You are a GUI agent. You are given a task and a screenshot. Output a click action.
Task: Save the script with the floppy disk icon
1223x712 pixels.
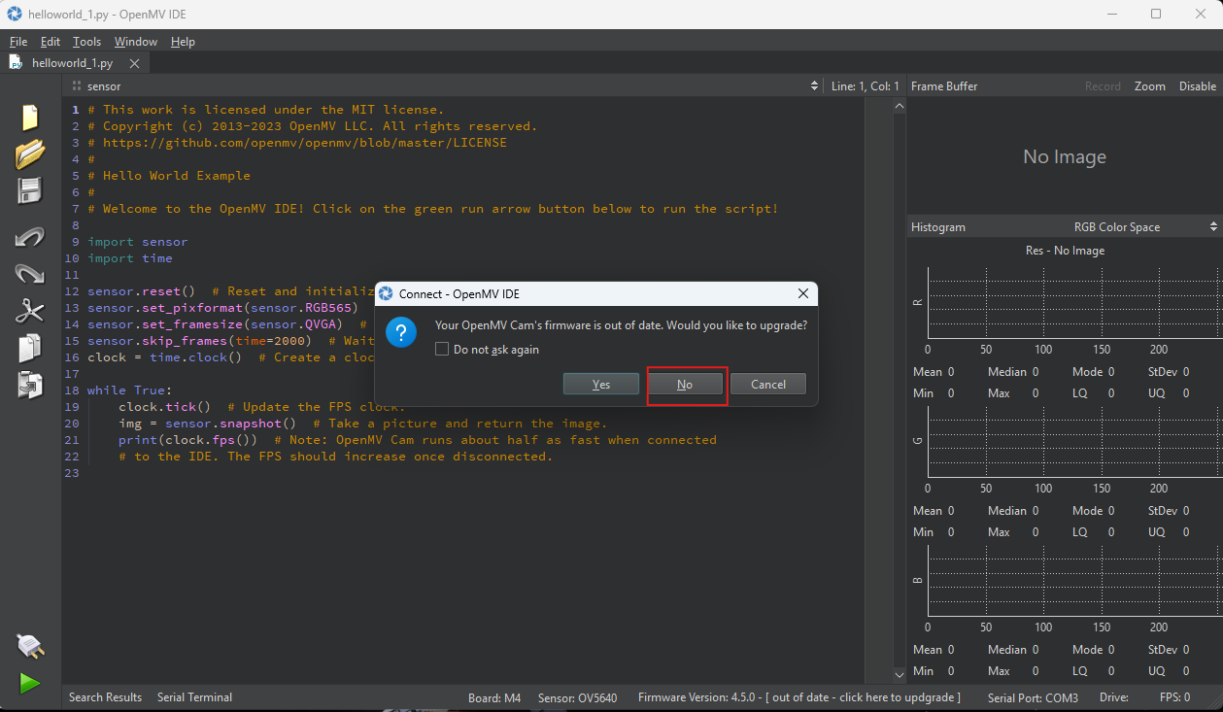30,190
